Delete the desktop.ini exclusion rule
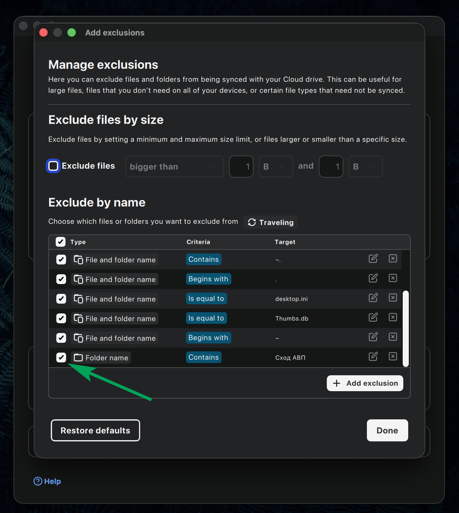This screenshot has width=459, height=513. click(393, 298)
